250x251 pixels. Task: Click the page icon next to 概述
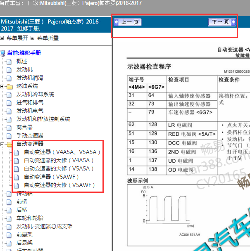pyautogui.click(x=9, y=62)
